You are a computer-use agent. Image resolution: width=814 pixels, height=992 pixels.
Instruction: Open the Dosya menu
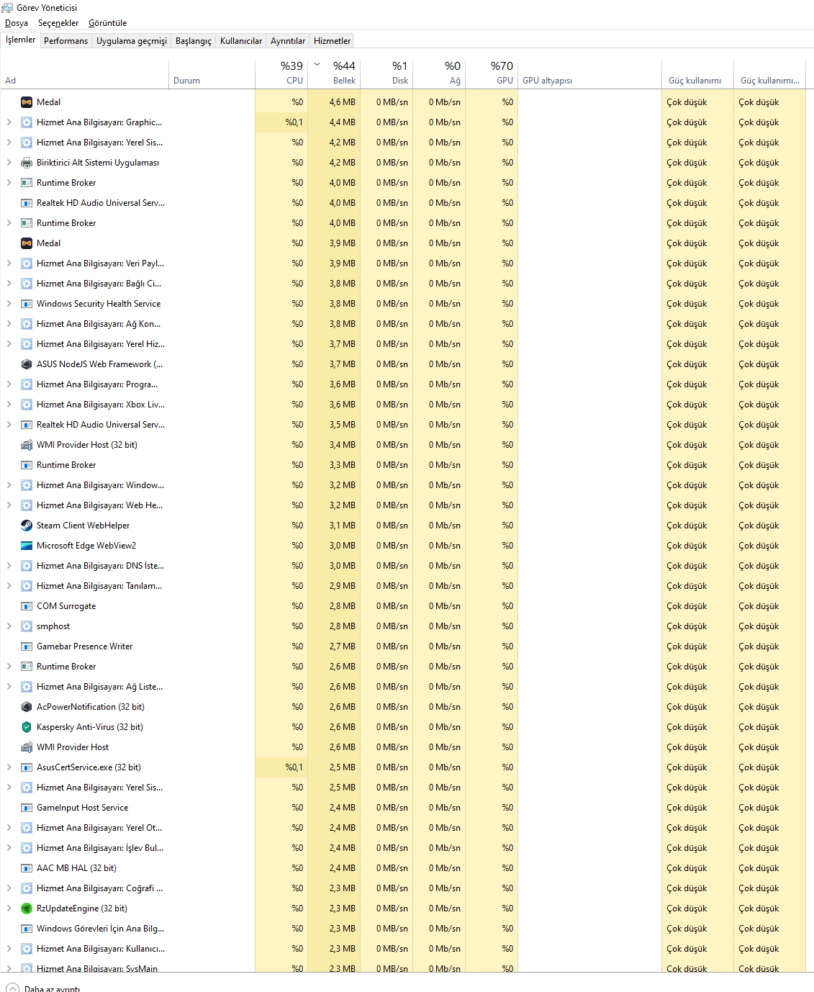pyautogui.click(x=17, y=23)
